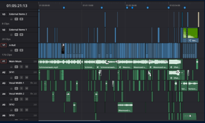
Task: Select the Weemoed v... clip on SFX2 track
Action: tap(125, 108)
